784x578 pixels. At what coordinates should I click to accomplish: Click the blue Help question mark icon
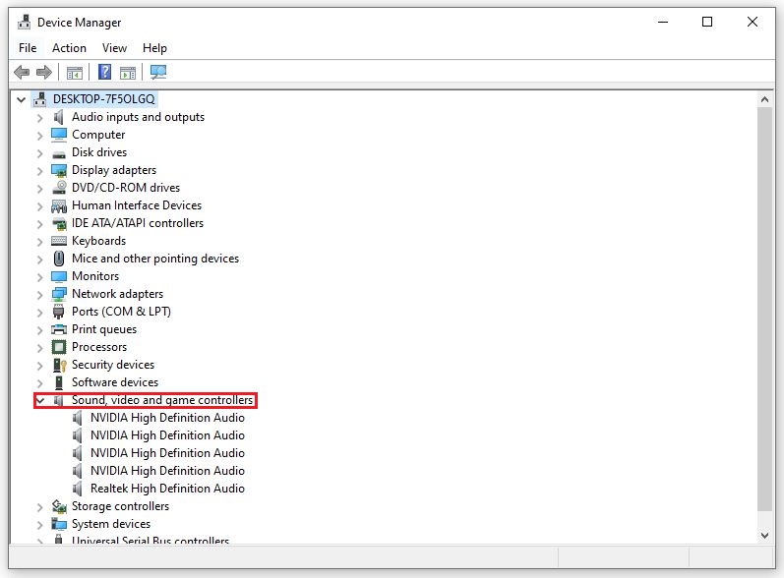104,72
